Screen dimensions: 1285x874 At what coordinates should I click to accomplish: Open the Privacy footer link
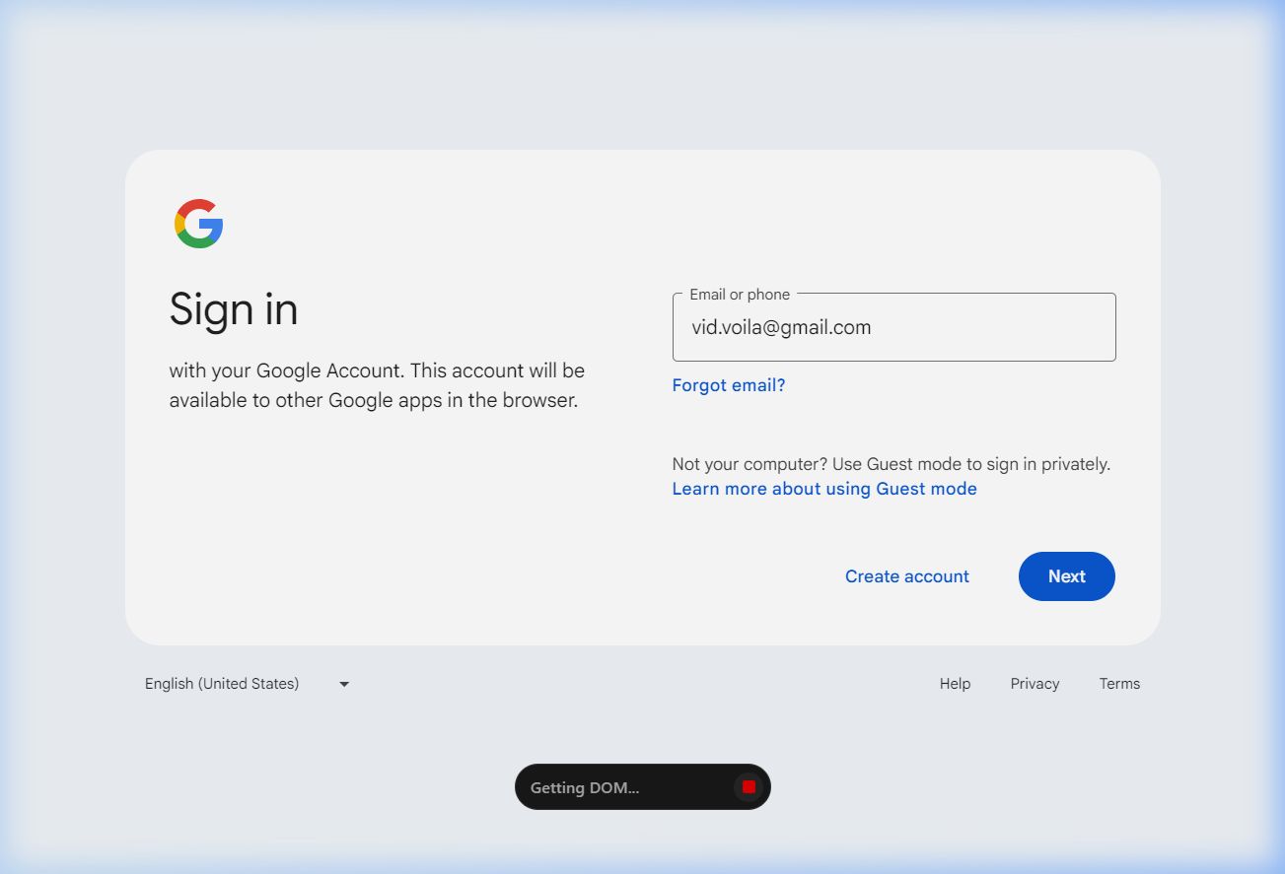1035,684
